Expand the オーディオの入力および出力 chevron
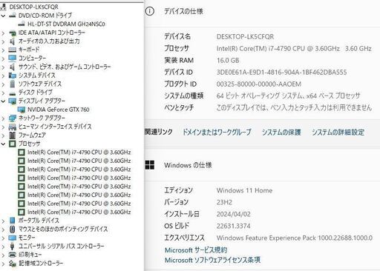The image size is (380, 271). (x=3, y=41)
